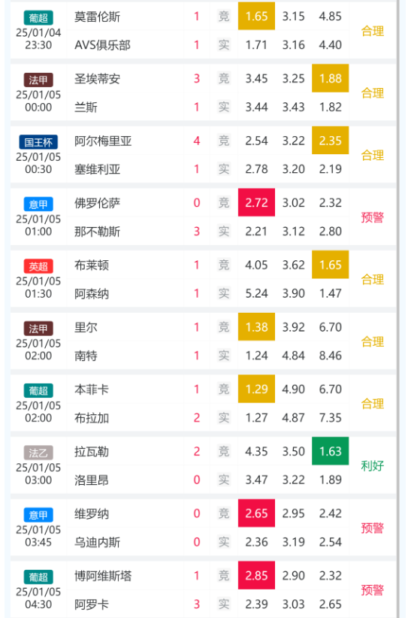Viewport: 414px width, 618px height.
Task: Open the 预警 status for 佛罗伦萨 match
Action: 372,217
